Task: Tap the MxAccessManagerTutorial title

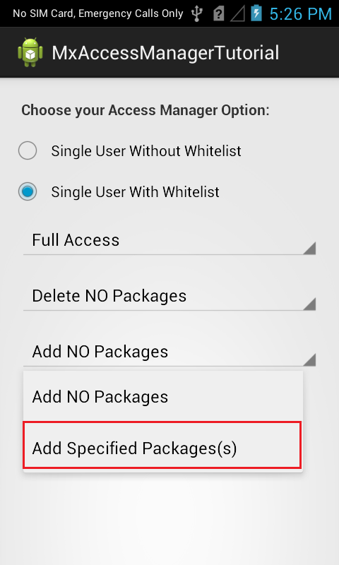Action: (165, 53)
